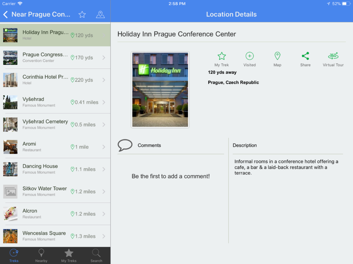Viewport: 353px width, 264px height.
Task: Share this location
Action: pyautogui.click(x=305, y=59)
